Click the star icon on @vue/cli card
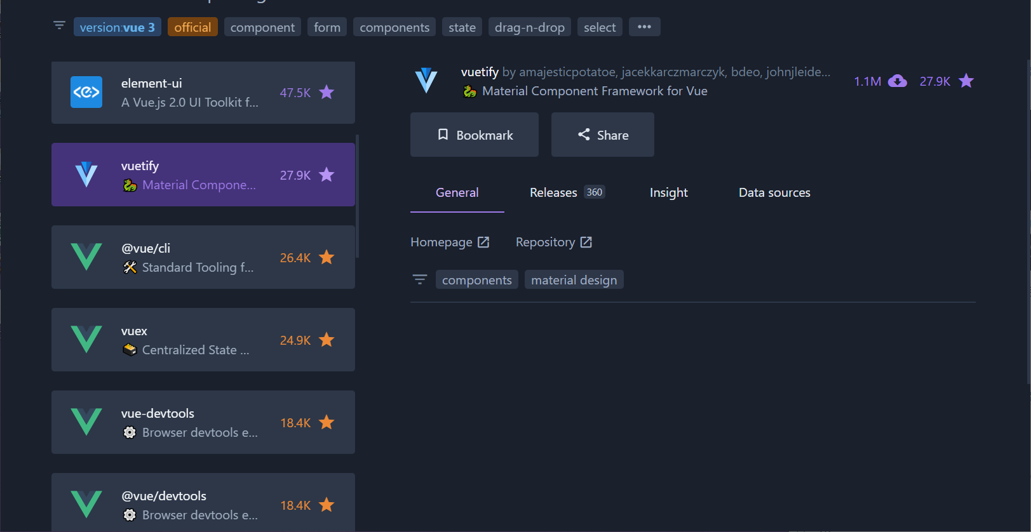The height and width of the screenshot is (532, 1031). point(327,257)
